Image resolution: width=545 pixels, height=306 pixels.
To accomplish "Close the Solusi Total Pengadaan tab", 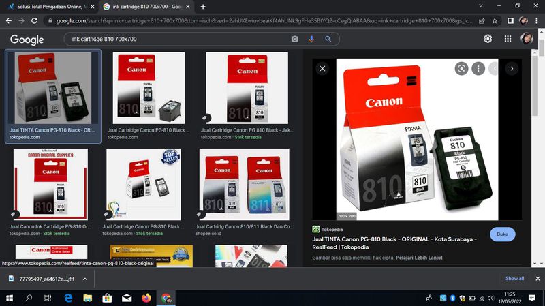I will tap(93, 7).
